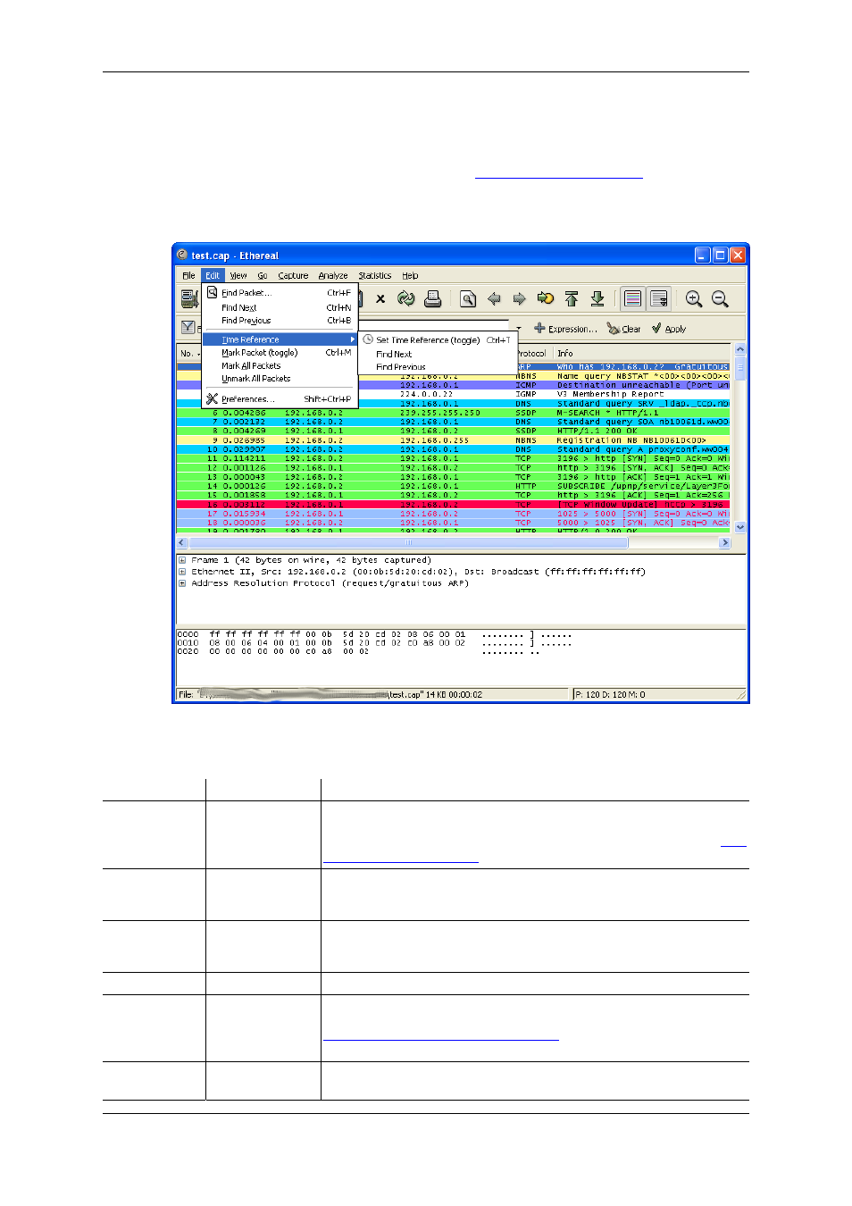Click horizontal scrollbar right arrow

(725, 542)
